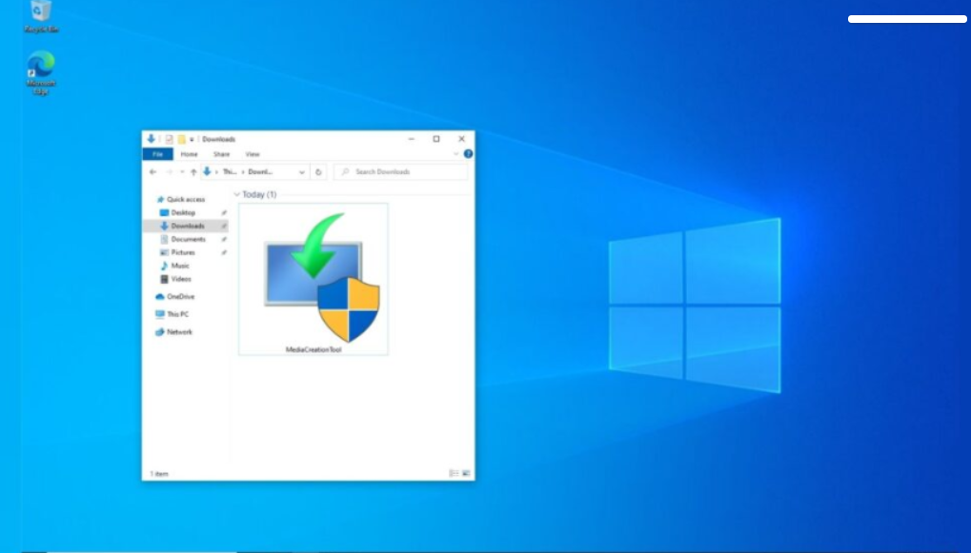Screen dimensions: 971x553
Task: Collapse the Today (1) group
Action: [236, 195]
